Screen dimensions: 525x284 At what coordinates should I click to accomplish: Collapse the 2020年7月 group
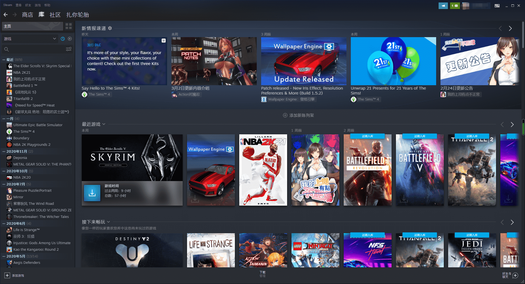(x=4, y=184)
